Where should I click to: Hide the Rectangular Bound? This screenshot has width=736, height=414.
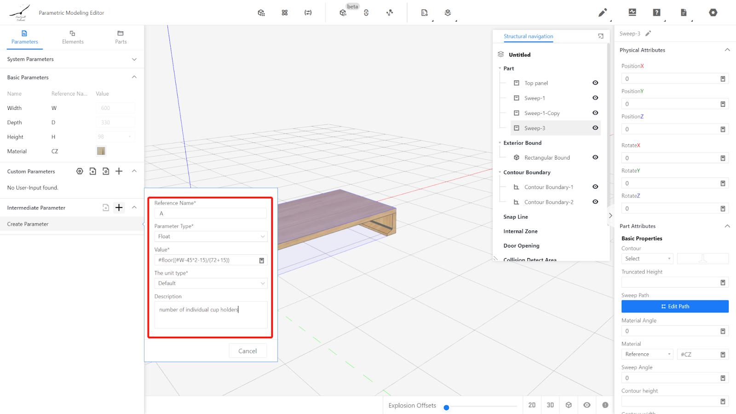tap(595, 158)
